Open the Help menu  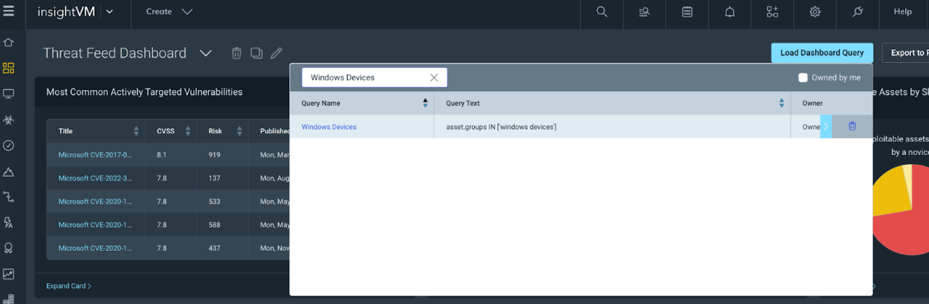point(903,12)
